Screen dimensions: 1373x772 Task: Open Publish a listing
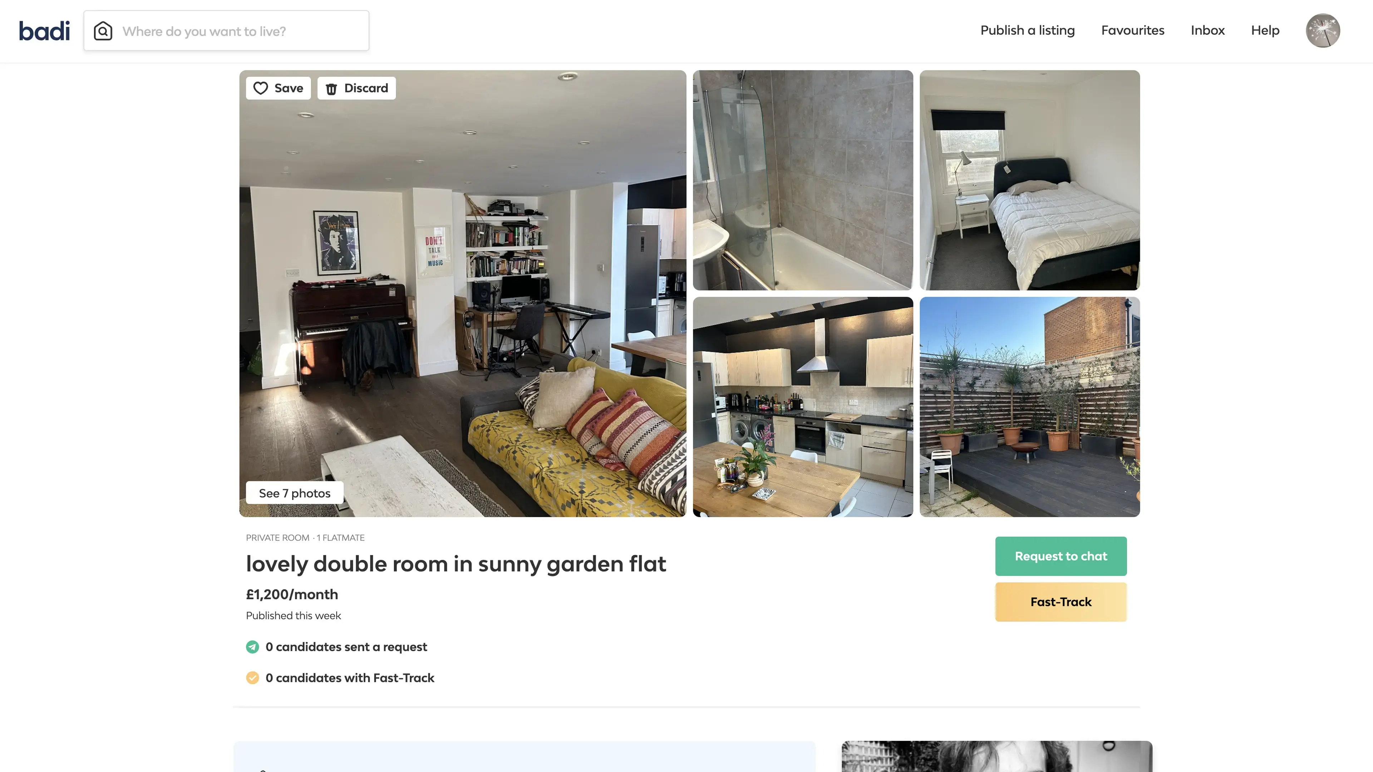click(1028, 30)
